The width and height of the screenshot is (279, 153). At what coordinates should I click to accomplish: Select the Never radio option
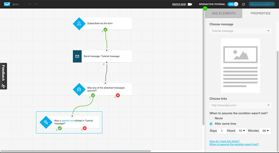(211, 118)
